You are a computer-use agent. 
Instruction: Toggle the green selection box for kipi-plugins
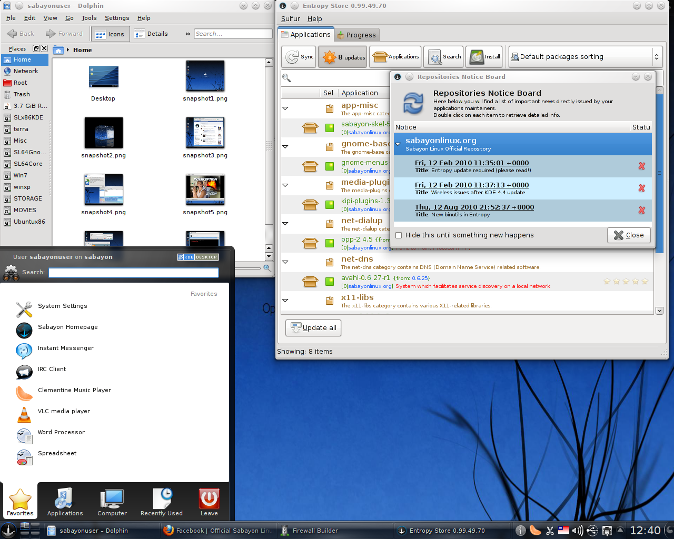point(330,205)
